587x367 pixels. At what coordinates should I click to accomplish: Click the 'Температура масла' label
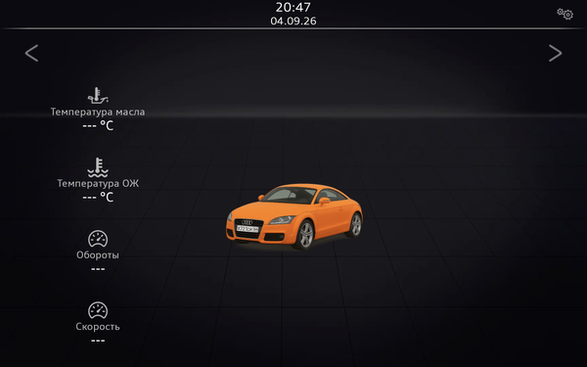(x=98, y=112)
